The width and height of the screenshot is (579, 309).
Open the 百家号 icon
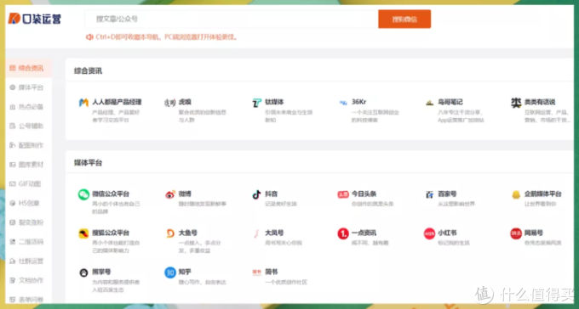click(429, 194)
